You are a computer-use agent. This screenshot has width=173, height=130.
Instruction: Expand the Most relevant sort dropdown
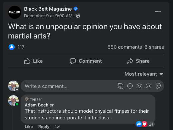click(x=144, y=74)
